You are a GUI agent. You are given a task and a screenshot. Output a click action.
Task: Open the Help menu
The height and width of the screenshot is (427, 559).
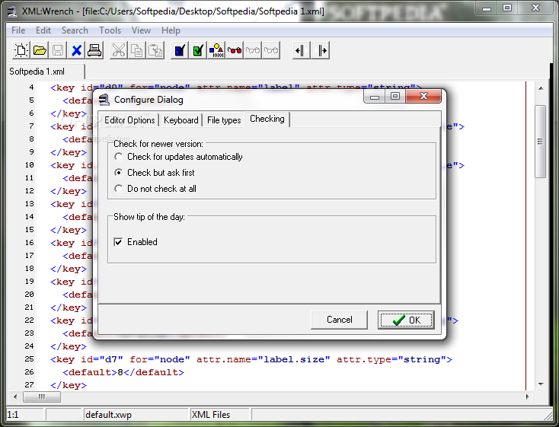pyautogui.click(x=171, y=30)
